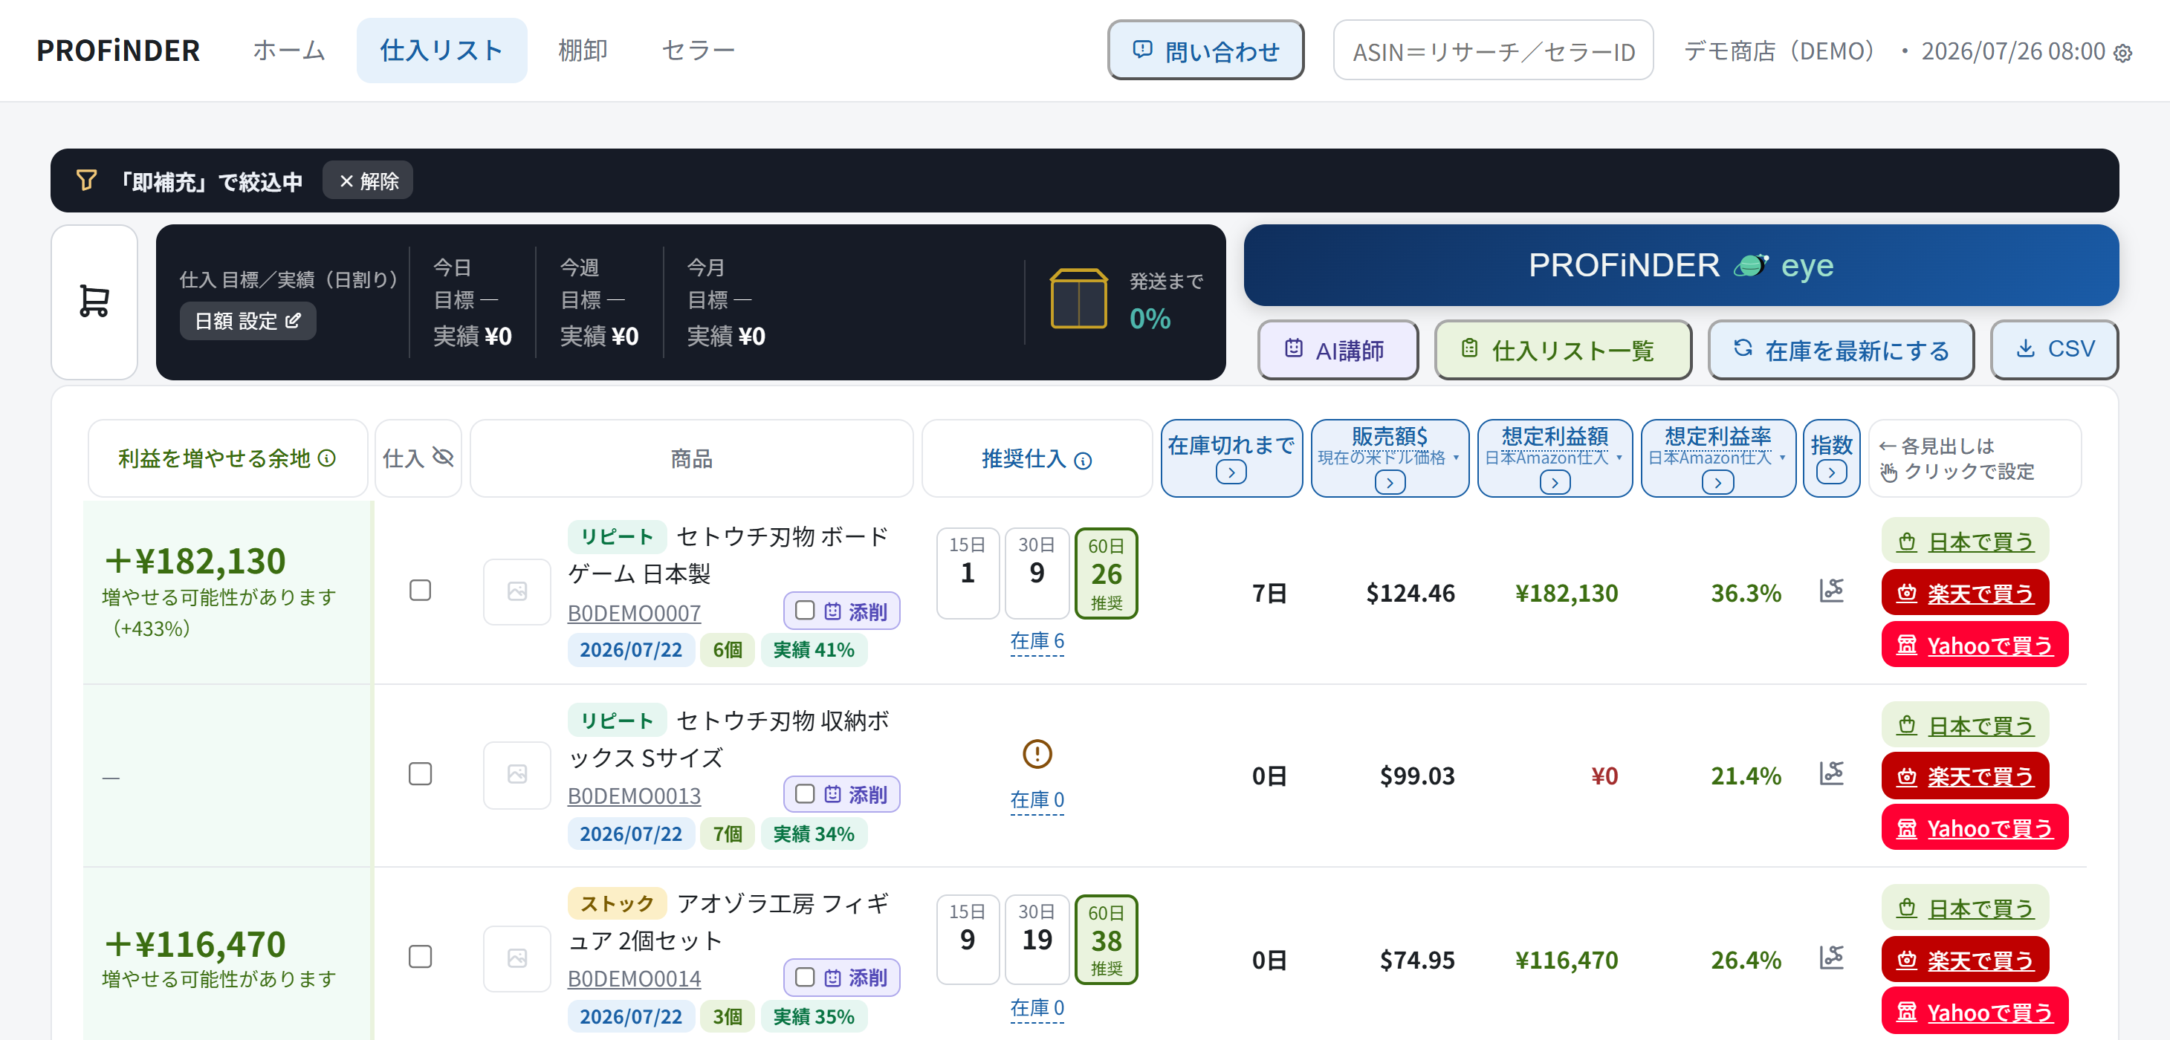Open ASIN link B0DEMO0013
This screenshot has width=2170, height=1040.
coord(635,796)
